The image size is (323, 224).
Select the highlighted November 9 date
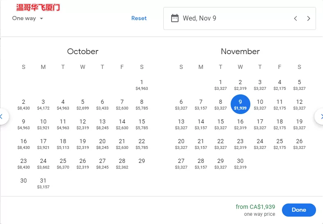(x=240, y=104)
